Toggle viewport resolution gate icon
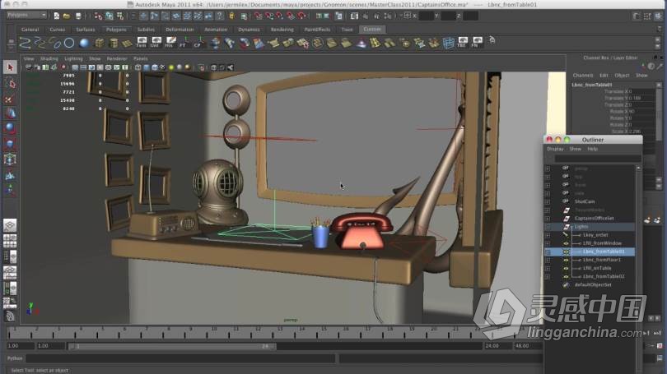Image resolution: width=667 pixels, height=374 pixels. [91, 67]
